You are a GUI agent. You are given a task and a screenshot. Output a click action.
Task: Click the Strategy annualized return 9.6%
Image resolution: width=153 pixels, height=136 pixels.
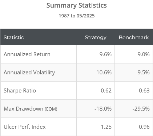105,54
